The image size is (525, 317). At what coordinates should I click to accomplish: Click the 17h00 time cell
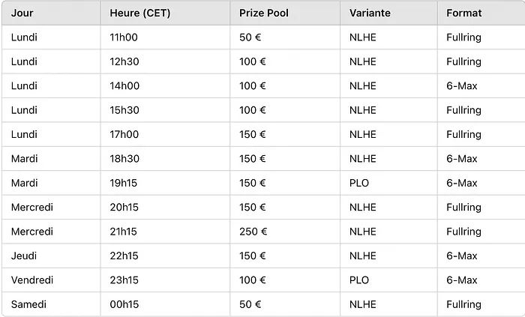[124, 134]
